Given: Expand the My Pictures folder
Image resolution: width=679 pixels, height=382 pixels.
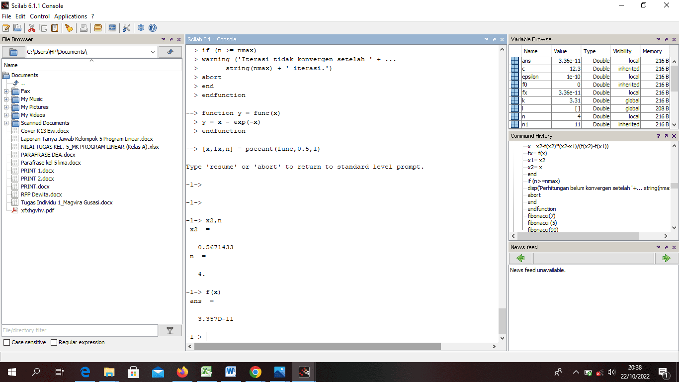Looking at the screenshot, I should point(6,107).
